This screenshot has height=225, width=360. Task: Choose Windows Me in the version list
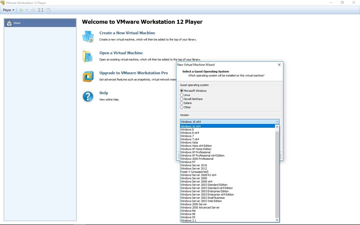pos(227,211)
